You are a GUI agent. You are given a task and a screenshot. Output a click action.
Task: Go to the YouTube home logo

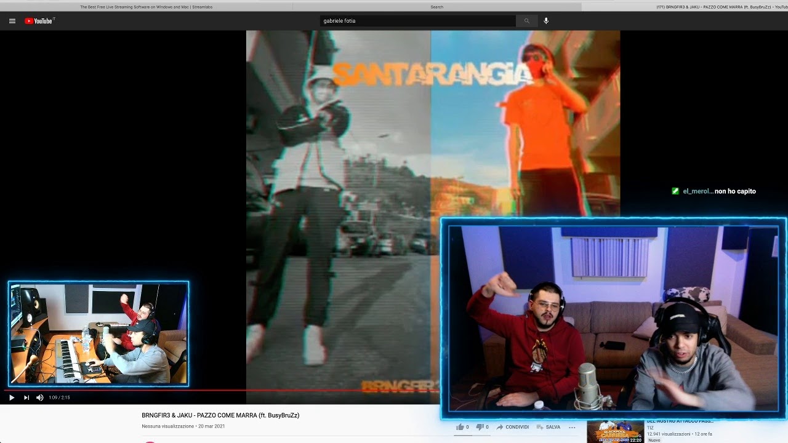[39, 21]
